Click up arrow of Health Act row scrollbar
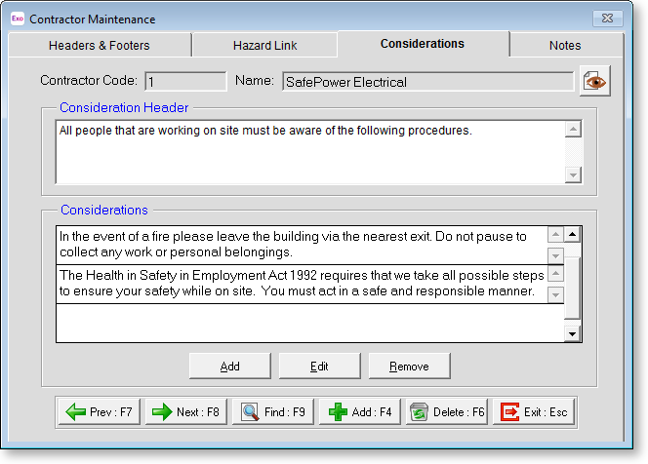Screen dimensions: 648x464 tap(556, 273)
